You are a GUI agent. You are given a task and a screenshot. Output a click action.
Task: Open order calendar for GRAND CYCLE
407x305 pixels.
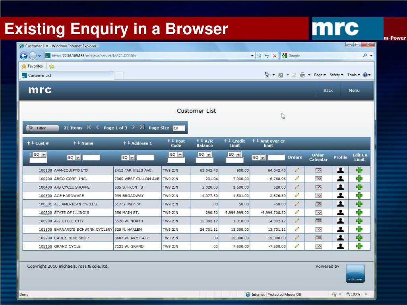coord(318,246)
